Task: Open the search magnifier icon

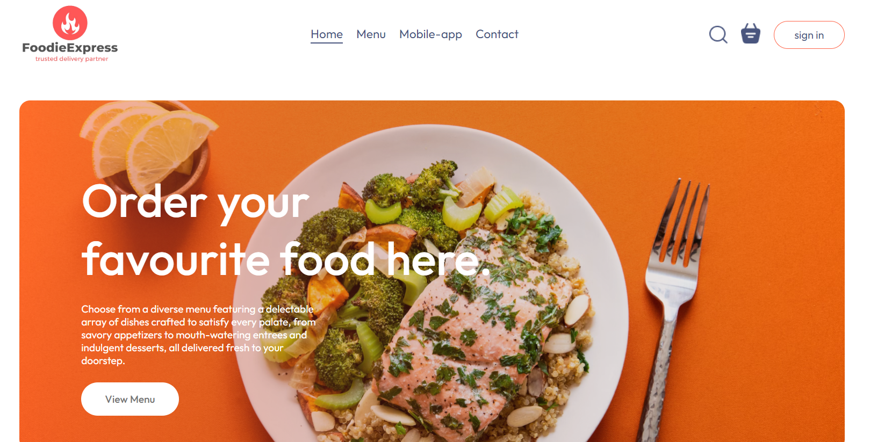Action: click(x=718, y=34)
